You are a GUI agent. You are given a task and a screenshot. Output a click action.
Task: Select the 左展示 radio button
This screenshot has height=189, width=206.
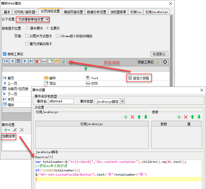47,28
